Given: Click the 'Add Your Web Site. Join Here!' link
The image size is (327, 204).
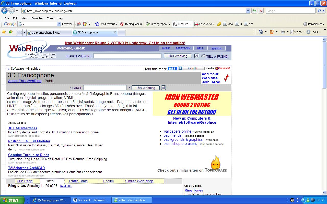Looking at the screenshot, I should pos(211,78).
